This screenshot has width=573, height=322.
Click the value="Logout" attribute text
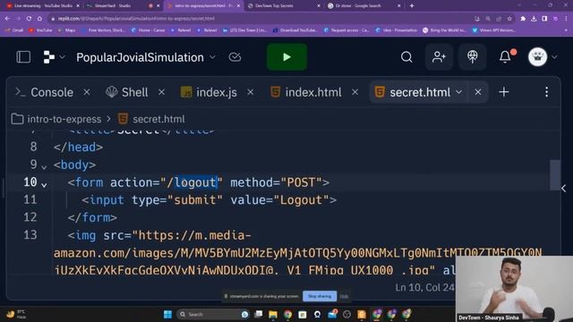[x=279, y=200]
